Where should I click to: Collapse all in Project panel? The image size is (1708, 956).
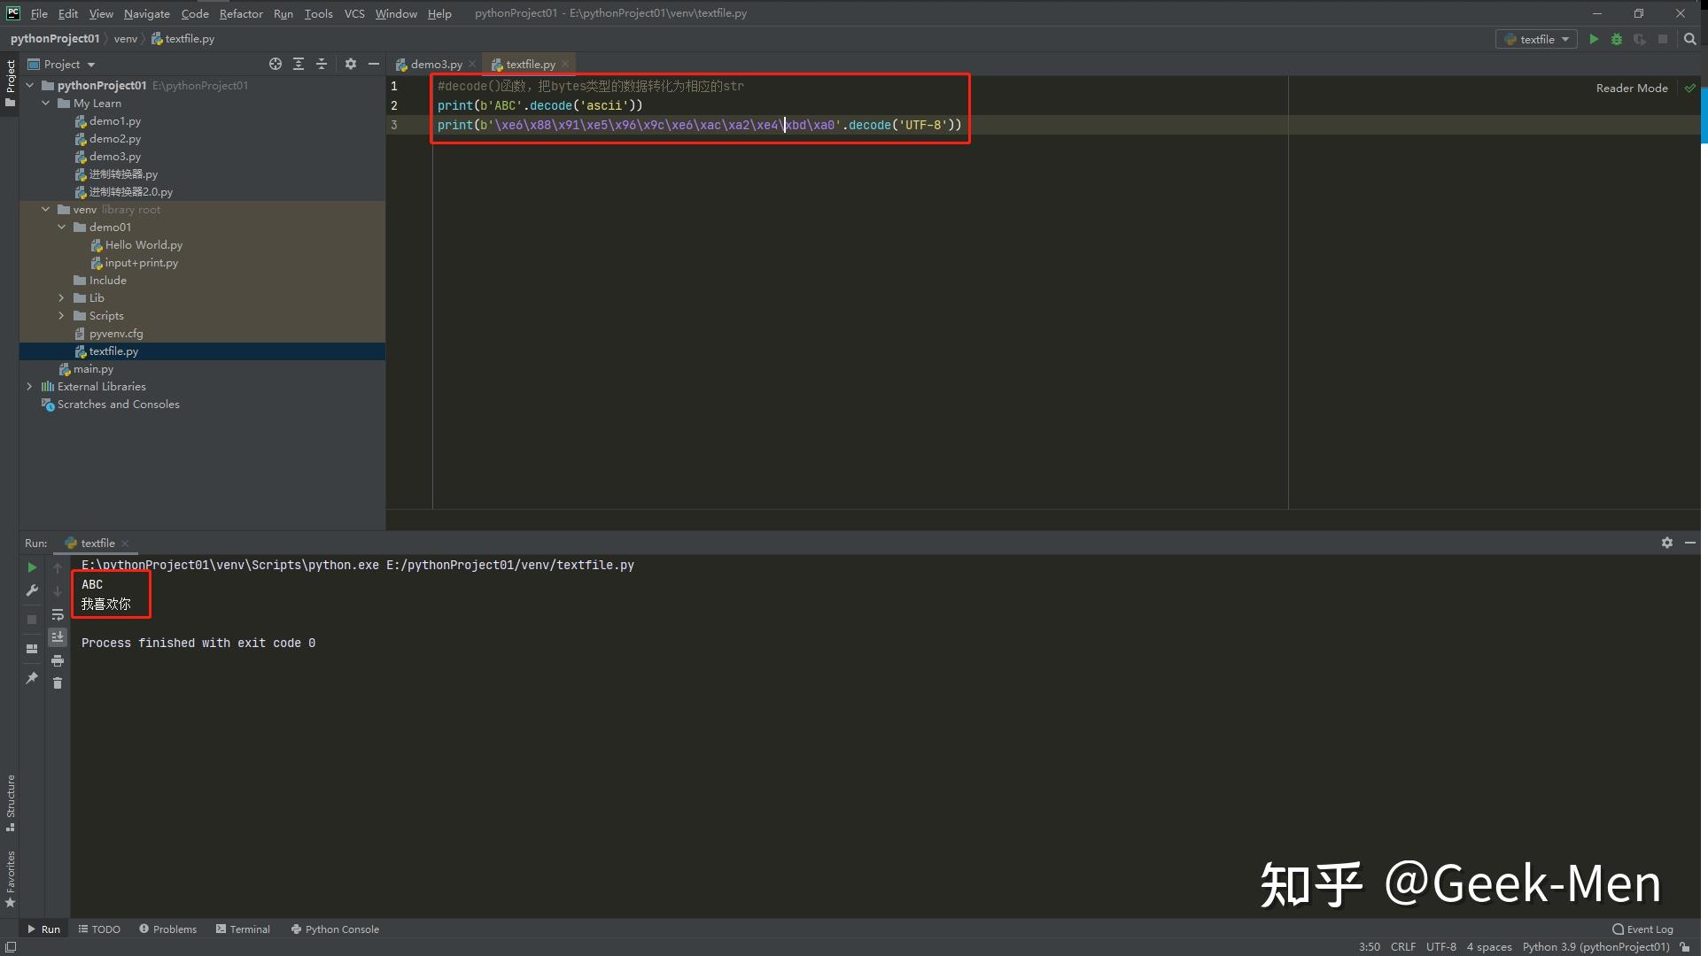click(x=322, y=64)
